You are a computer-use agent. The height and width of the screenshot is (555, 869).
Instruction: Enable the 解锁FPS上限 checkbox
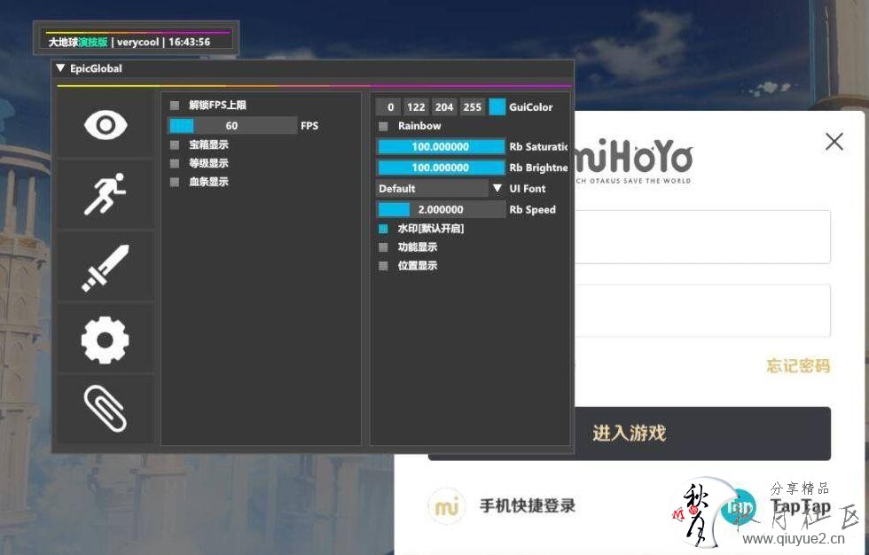tap(175, 106)
